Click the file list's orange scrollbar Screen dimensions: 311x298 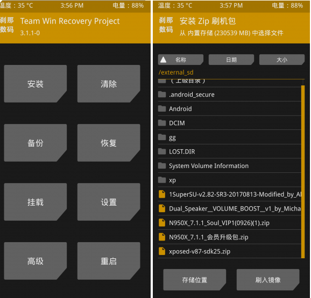303,172
